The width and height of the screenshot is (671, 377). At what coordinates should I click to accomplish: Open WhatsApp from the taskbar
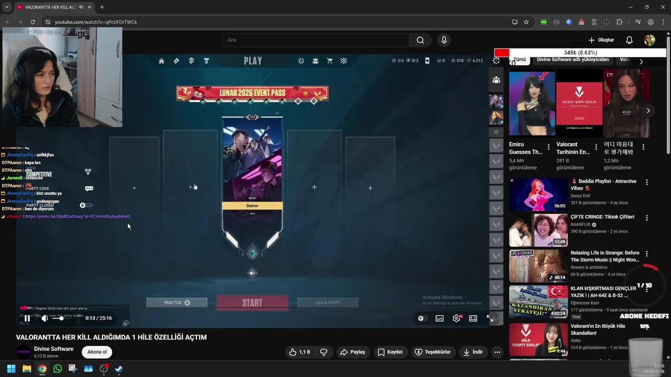(58, 369)
